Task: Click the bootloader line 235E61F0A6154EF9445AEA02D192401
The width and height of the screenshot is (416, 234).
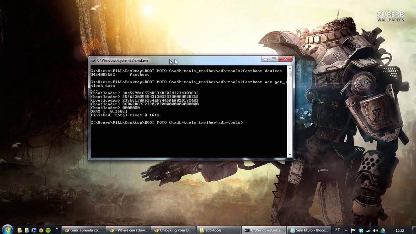Action: click(144, 100)
